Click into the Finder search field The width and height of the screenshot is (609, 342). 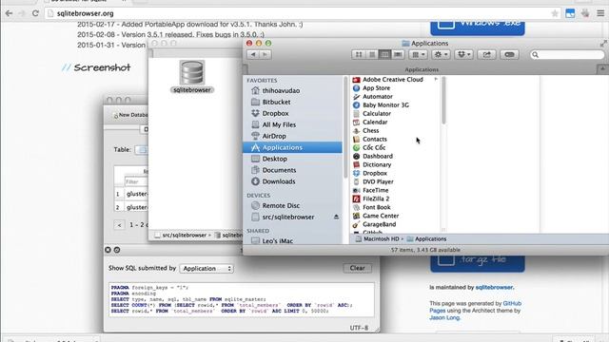(567, 55)
